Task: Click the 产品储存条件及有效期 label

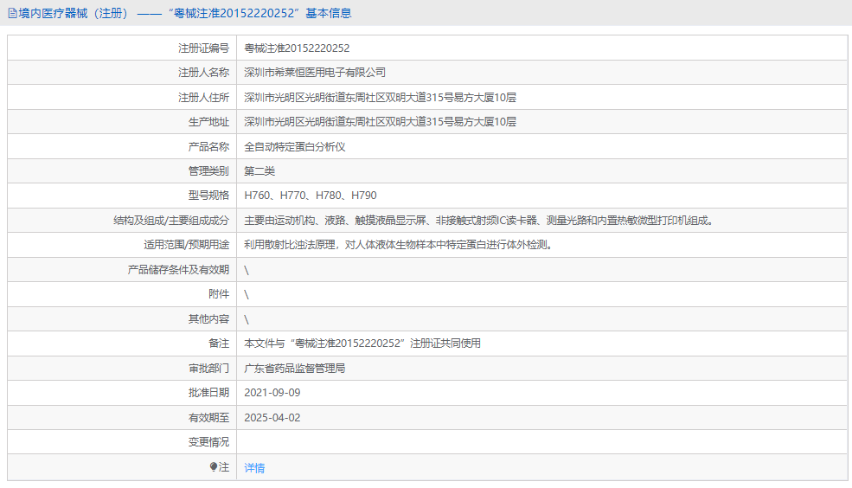Action: [x=178, y=270]
